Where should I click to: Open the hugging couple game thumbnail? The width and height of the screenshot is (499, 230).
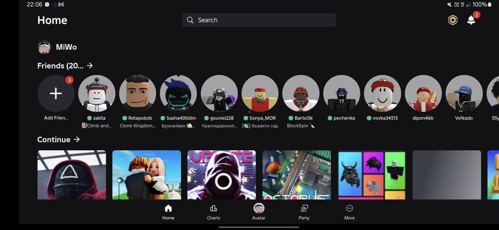(x=147, y=175)
